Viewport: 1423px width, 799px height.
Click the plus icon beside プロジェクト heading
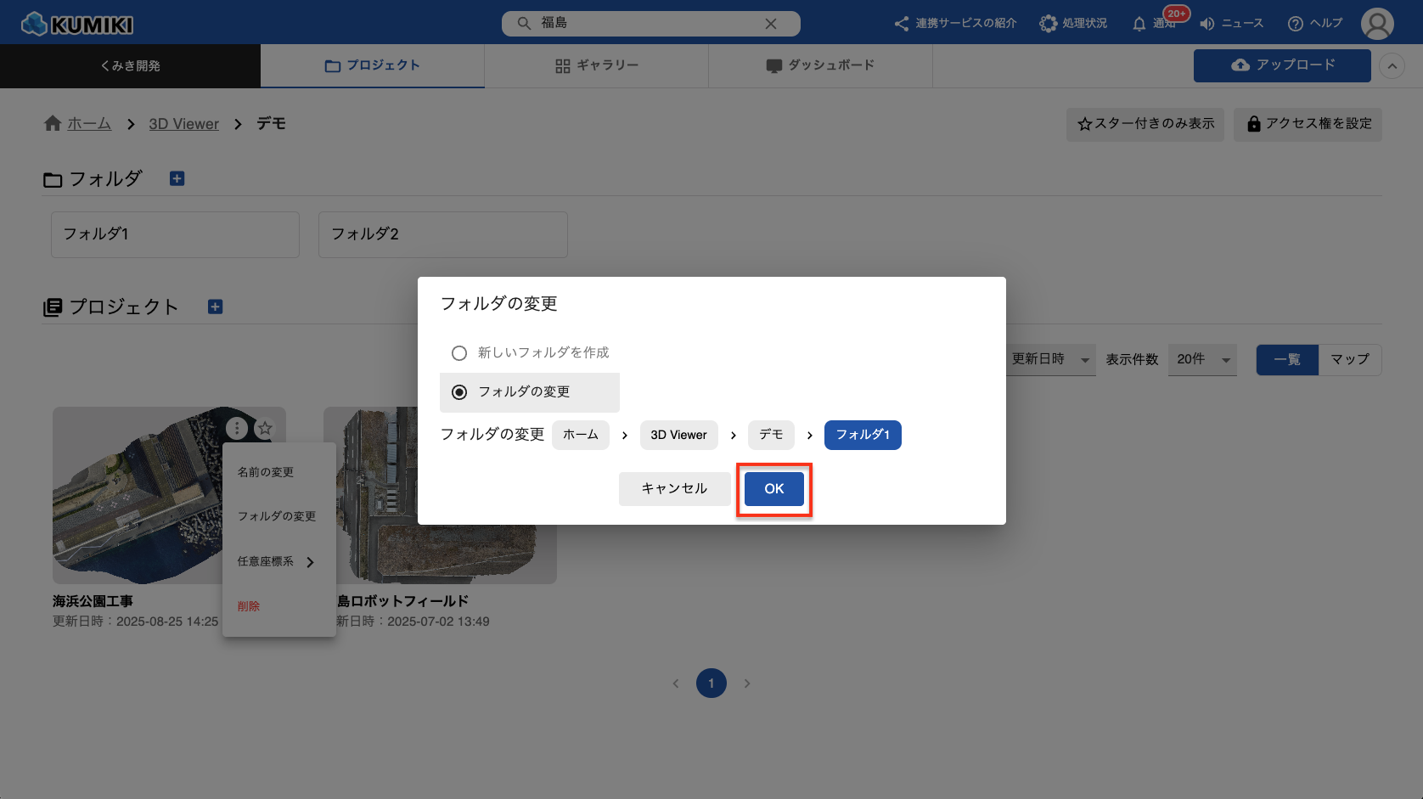(x=215, y=307)
